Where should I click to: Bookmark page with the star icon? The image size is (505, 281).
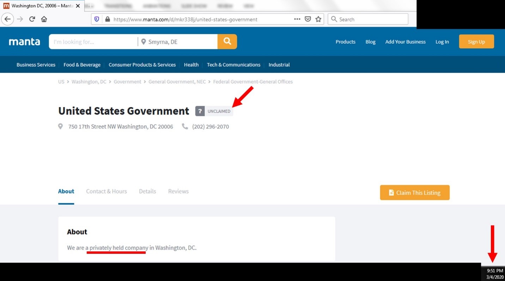[x=318, y=19]
